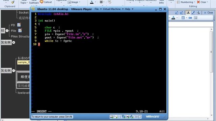Expand the first 发实例 topic plus button
This screenshot has width=216, height=121.
click(13, 42)
